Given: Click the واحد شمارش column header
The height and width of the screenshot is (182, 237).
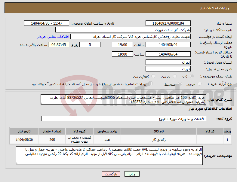Looking at the screenshot, I should point(107,131).
